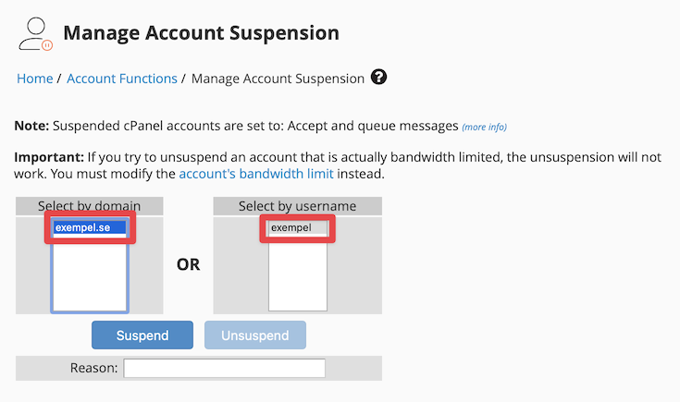Open the help question mark icon
Image resolution: width=680 pixels, height=402 pixels.
point(378,78)
